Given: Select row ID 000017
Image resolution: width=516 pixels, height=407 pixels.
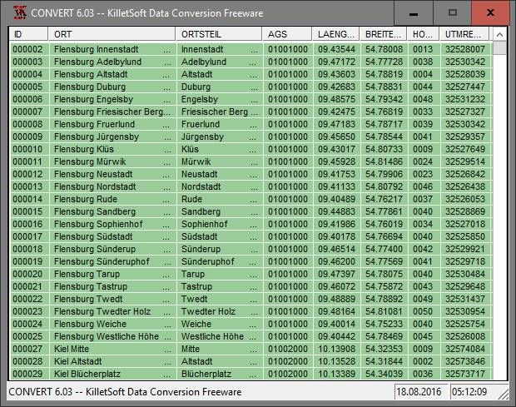Looking at the screenshot, I should [27, 237].
